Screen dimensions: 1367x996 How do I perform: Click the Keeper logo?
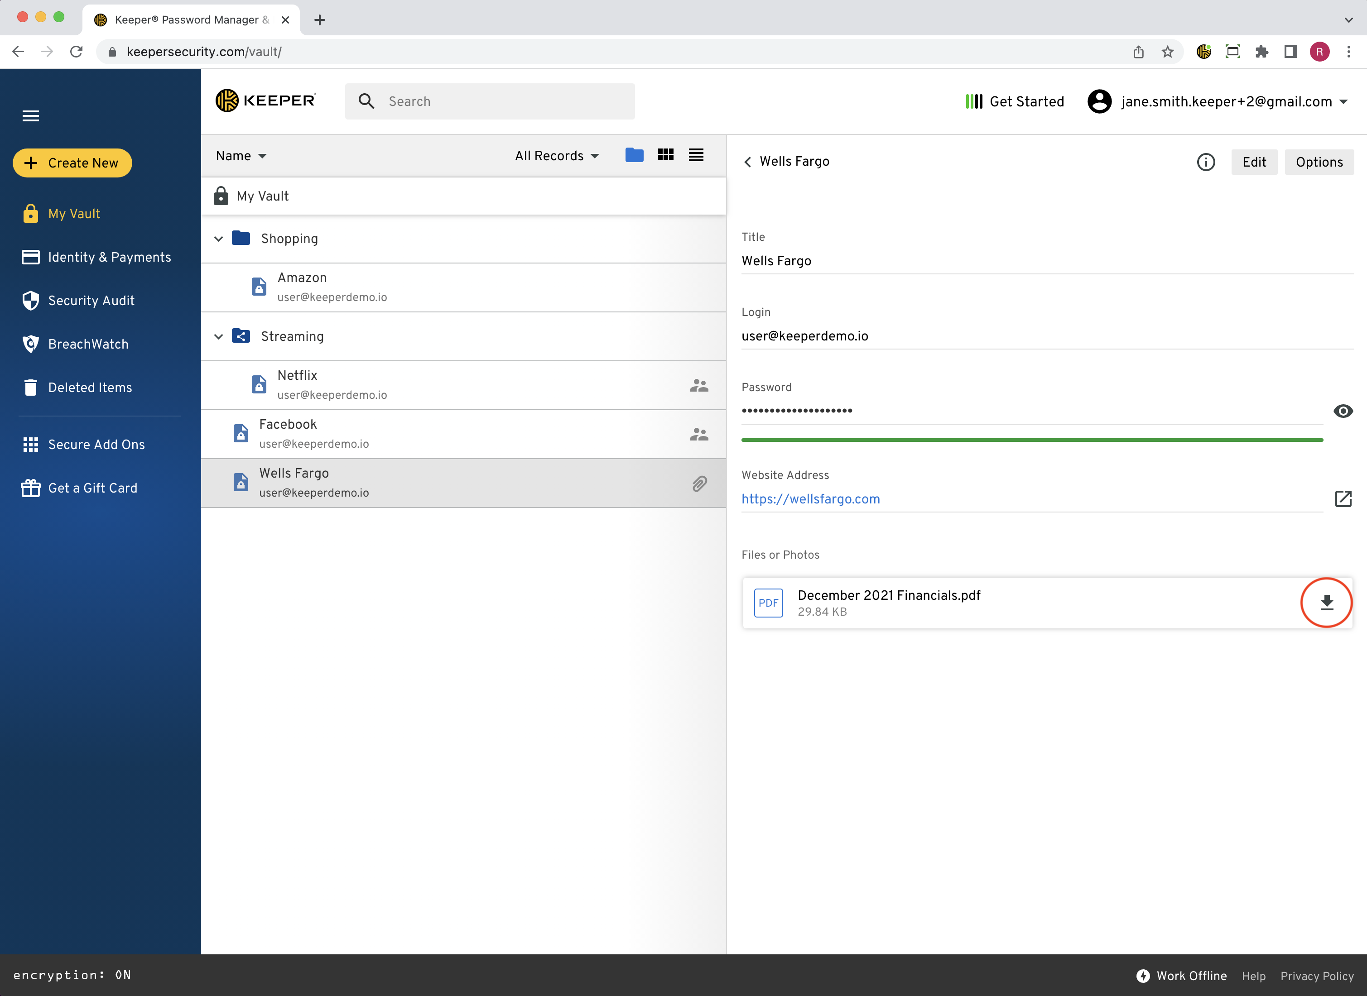click(x=265, y=101)
